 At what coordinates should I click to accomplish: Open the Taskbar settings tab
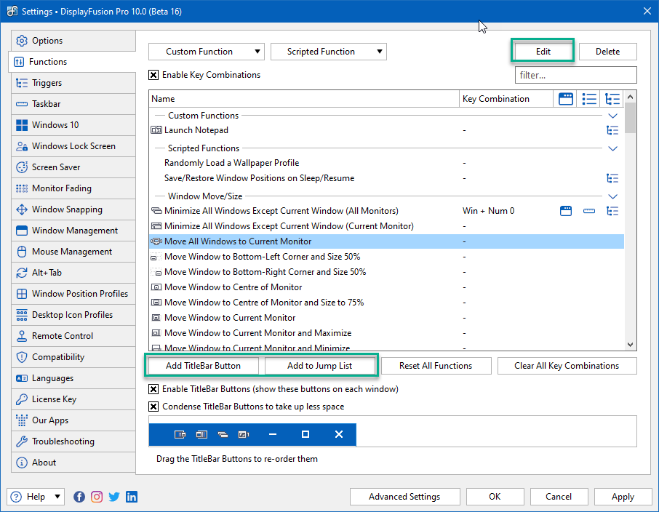pos(73,104)
